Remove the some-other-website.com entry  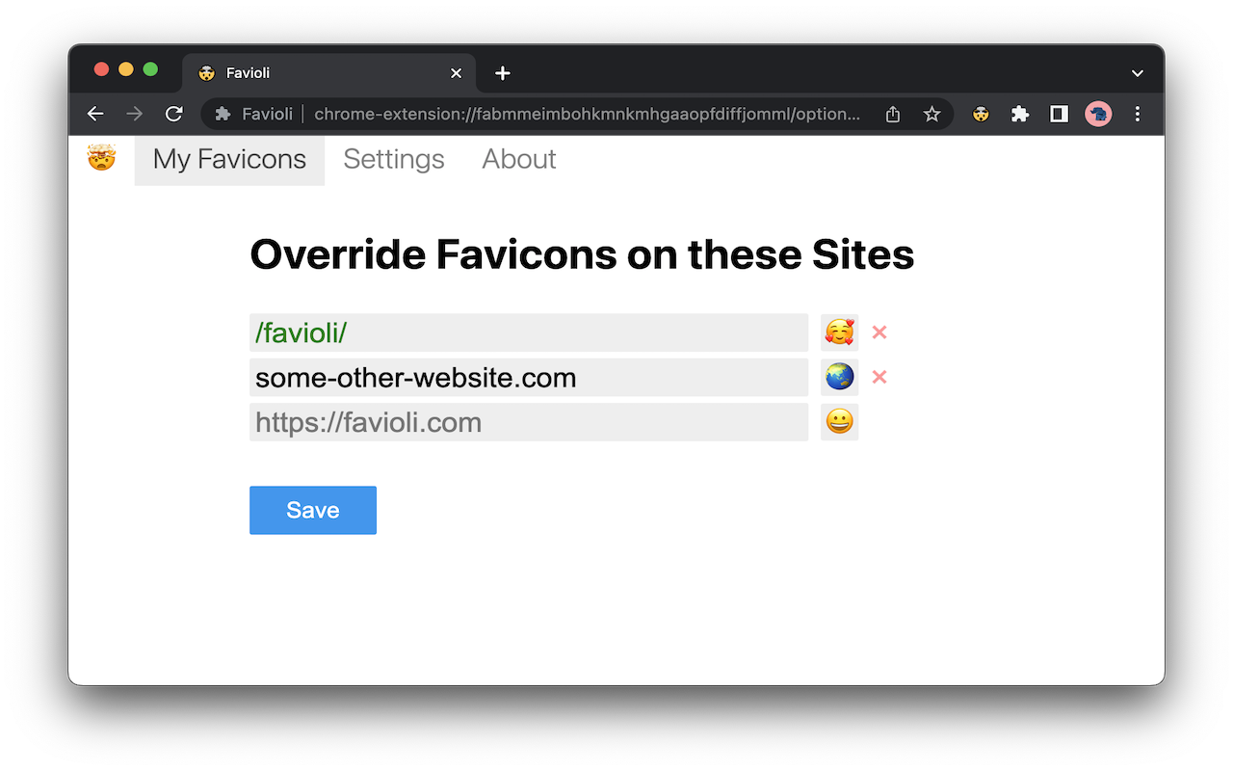(879, 378)
